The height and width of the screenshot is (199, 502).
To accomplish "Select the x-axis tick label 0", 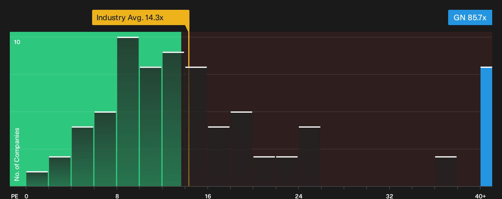I will (x=26, y=196).
